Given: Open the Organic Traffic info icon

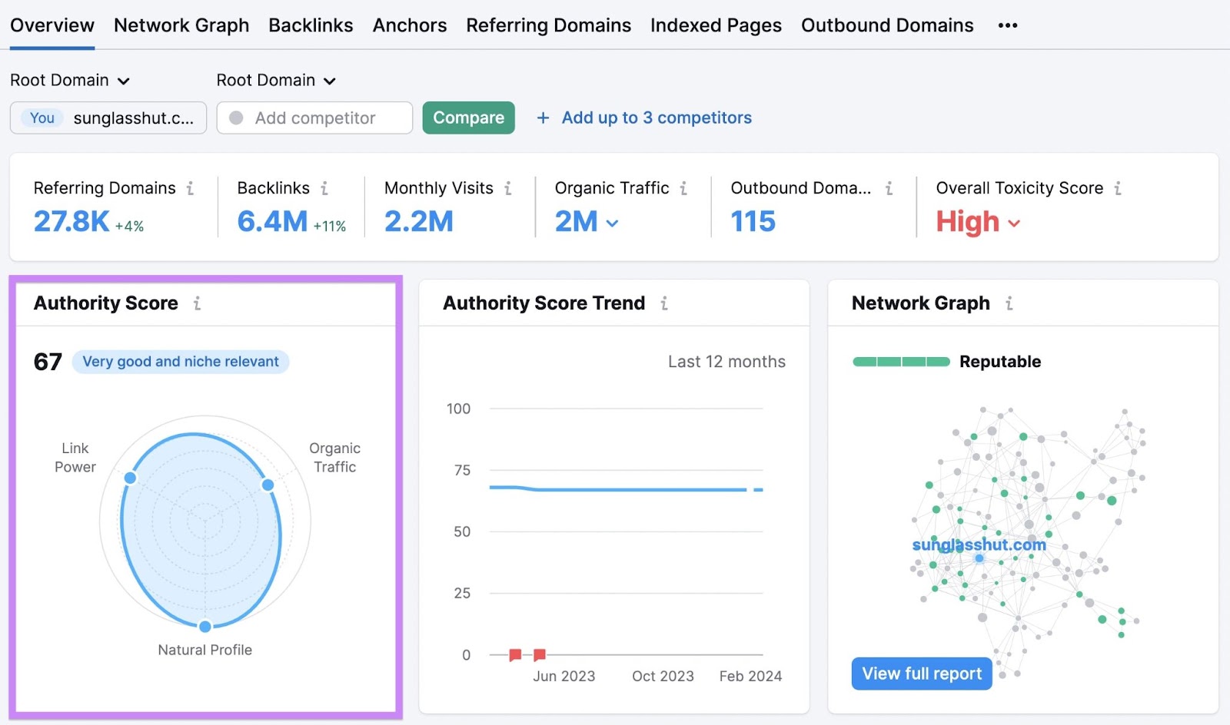Looking at the screenshot, I should 683,187.
